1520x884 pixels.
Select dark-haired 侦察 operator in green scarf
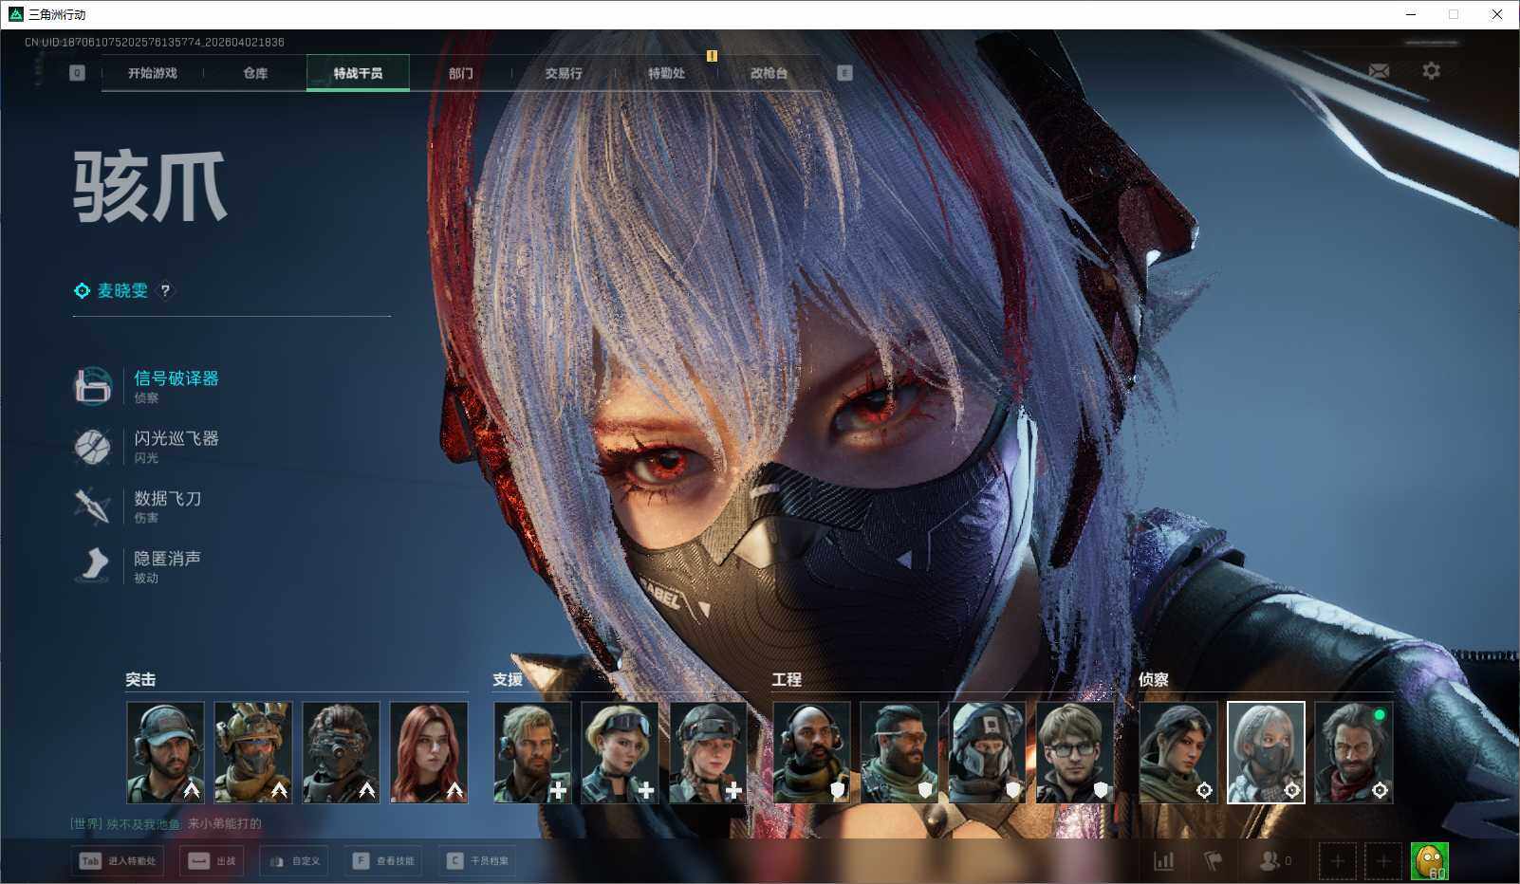[x=1178, y=752]
